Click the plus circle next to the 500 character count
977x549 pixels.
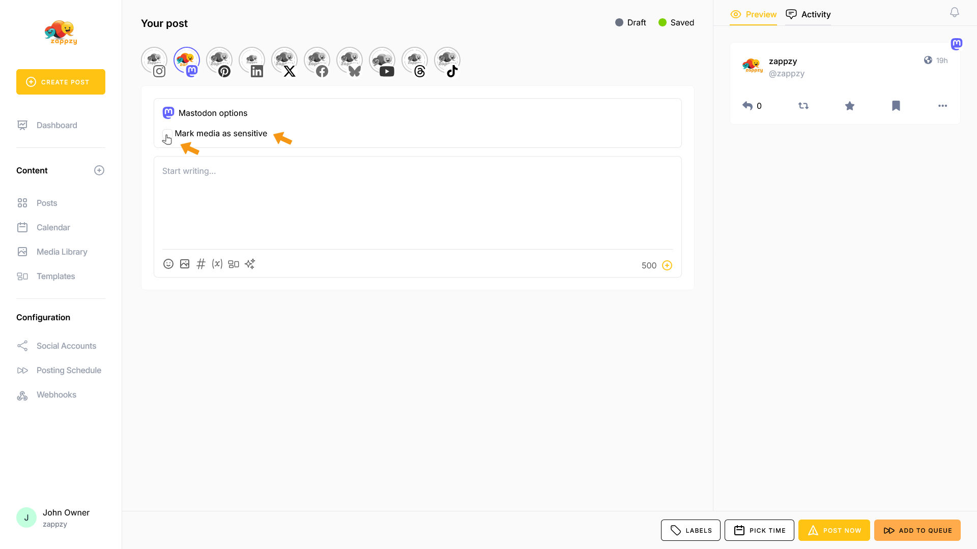coord(667,265)
